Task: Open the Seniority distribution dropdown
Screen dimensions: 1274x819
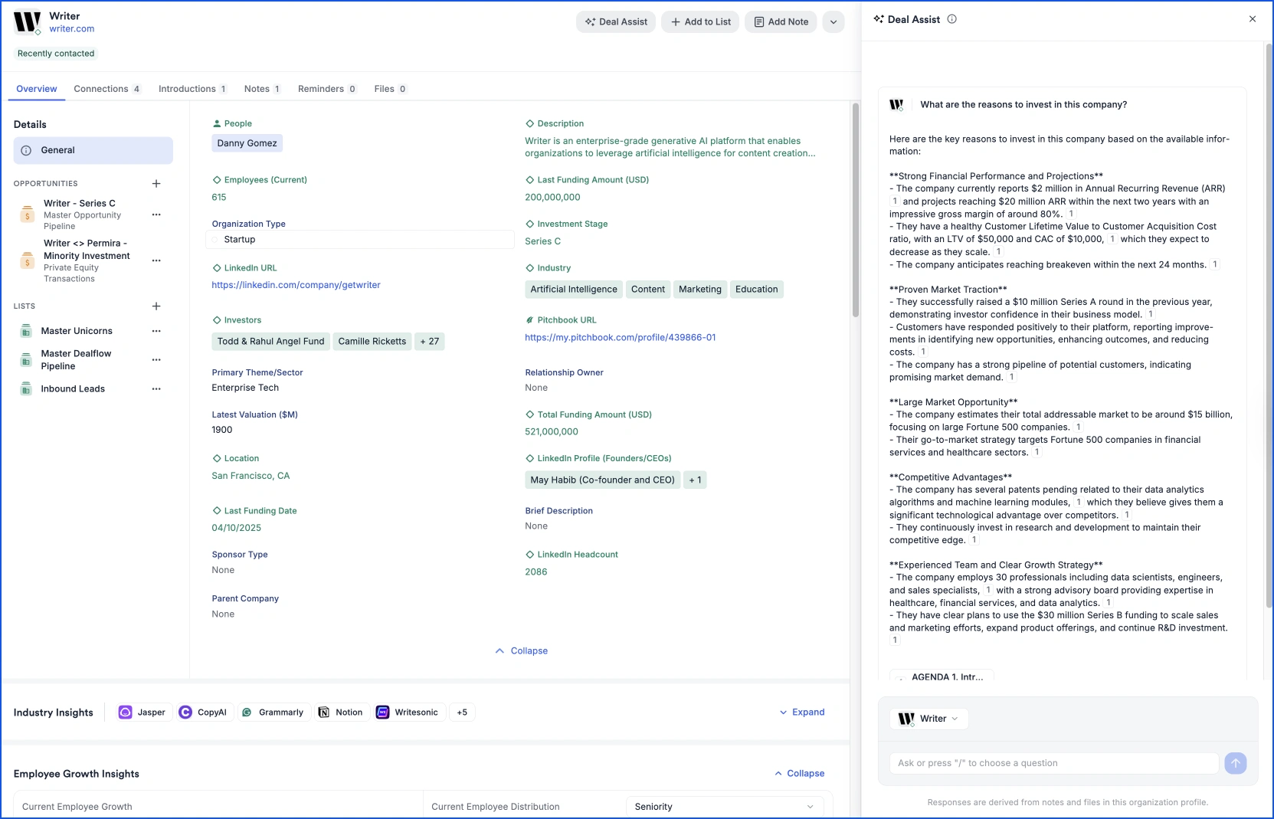Action: tap(724, 807)
